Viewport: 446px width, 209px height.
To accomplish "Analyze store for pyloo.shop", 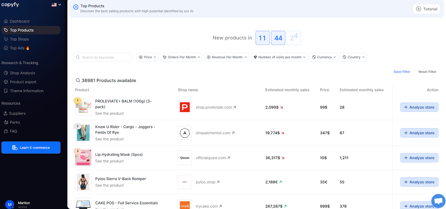I will pos(419,182).
